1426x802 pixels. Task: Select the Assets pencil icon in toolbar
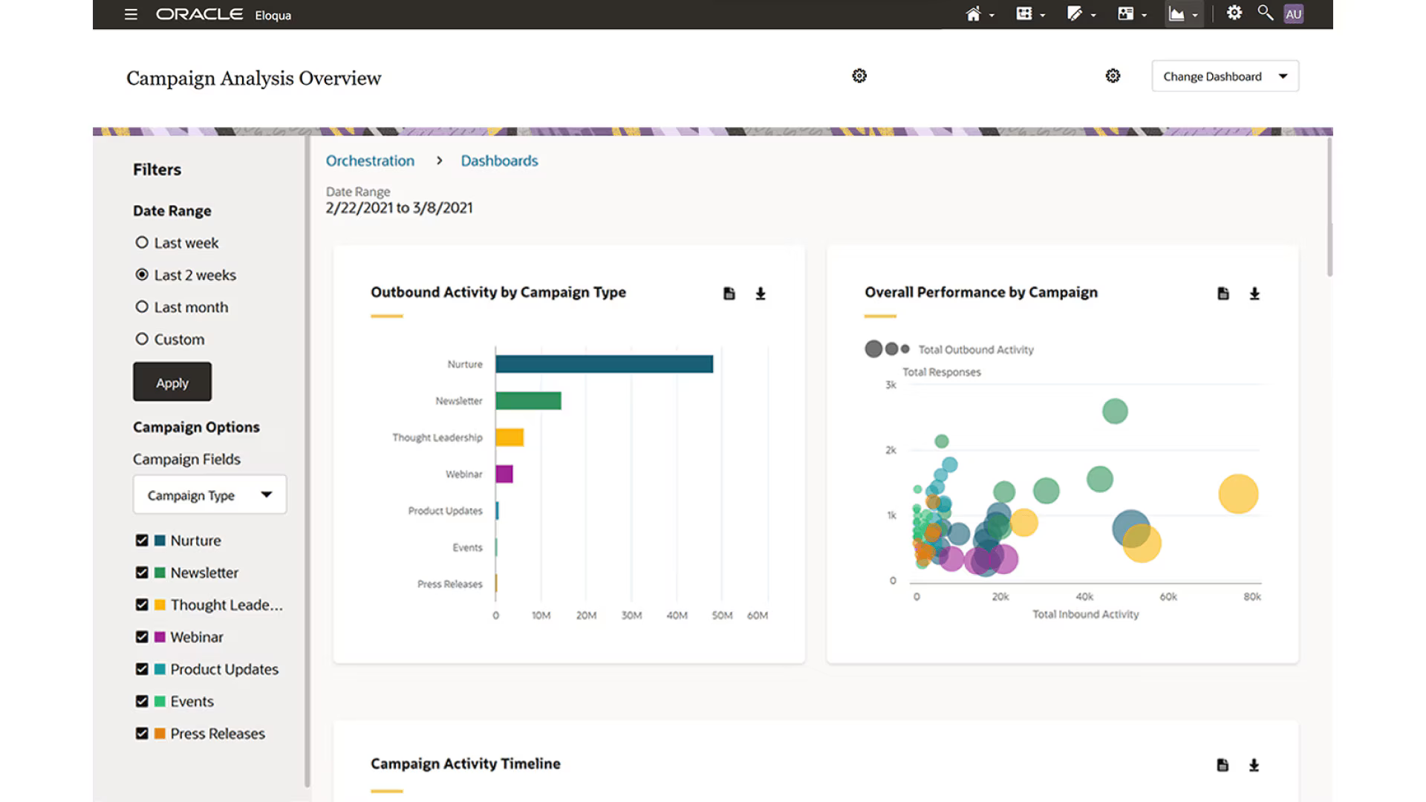click(x=1075, y=13)
